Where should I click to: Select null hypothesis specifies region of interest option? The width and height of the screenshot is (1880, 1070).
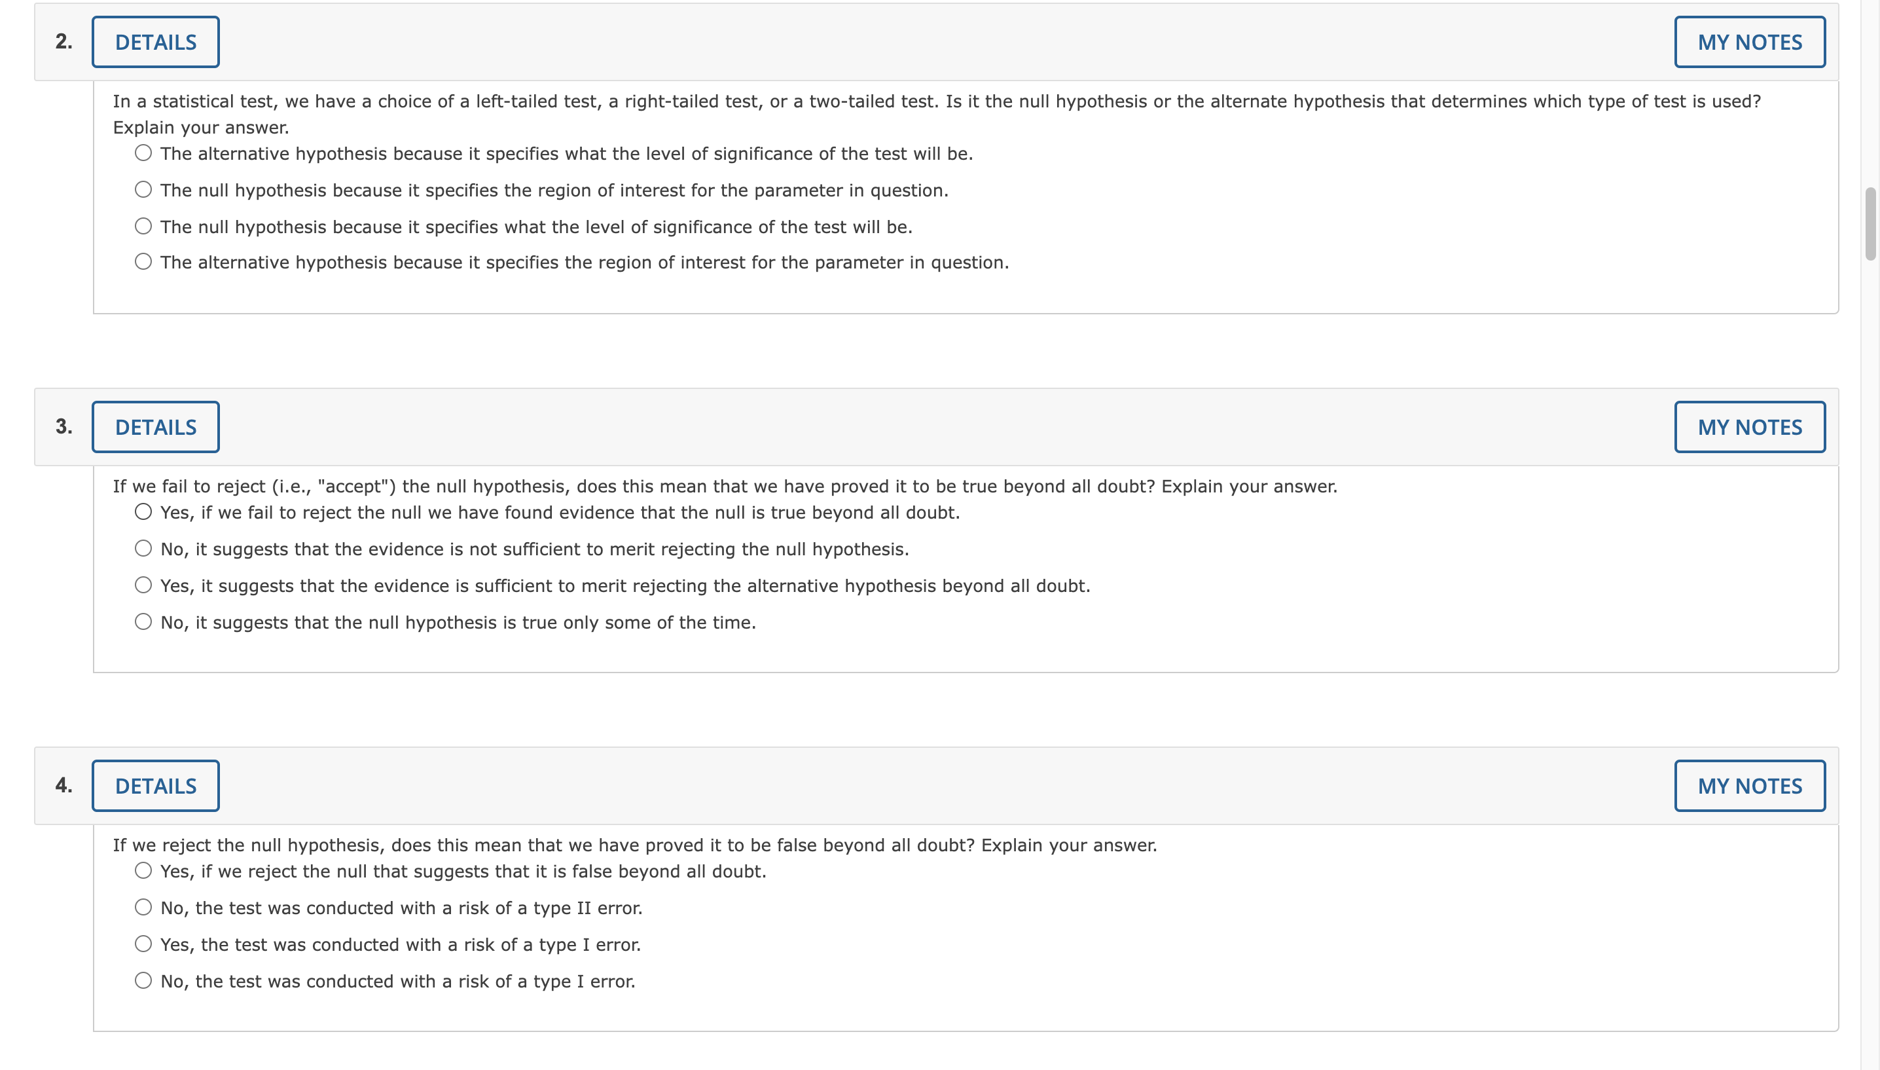tap(143, 189)
